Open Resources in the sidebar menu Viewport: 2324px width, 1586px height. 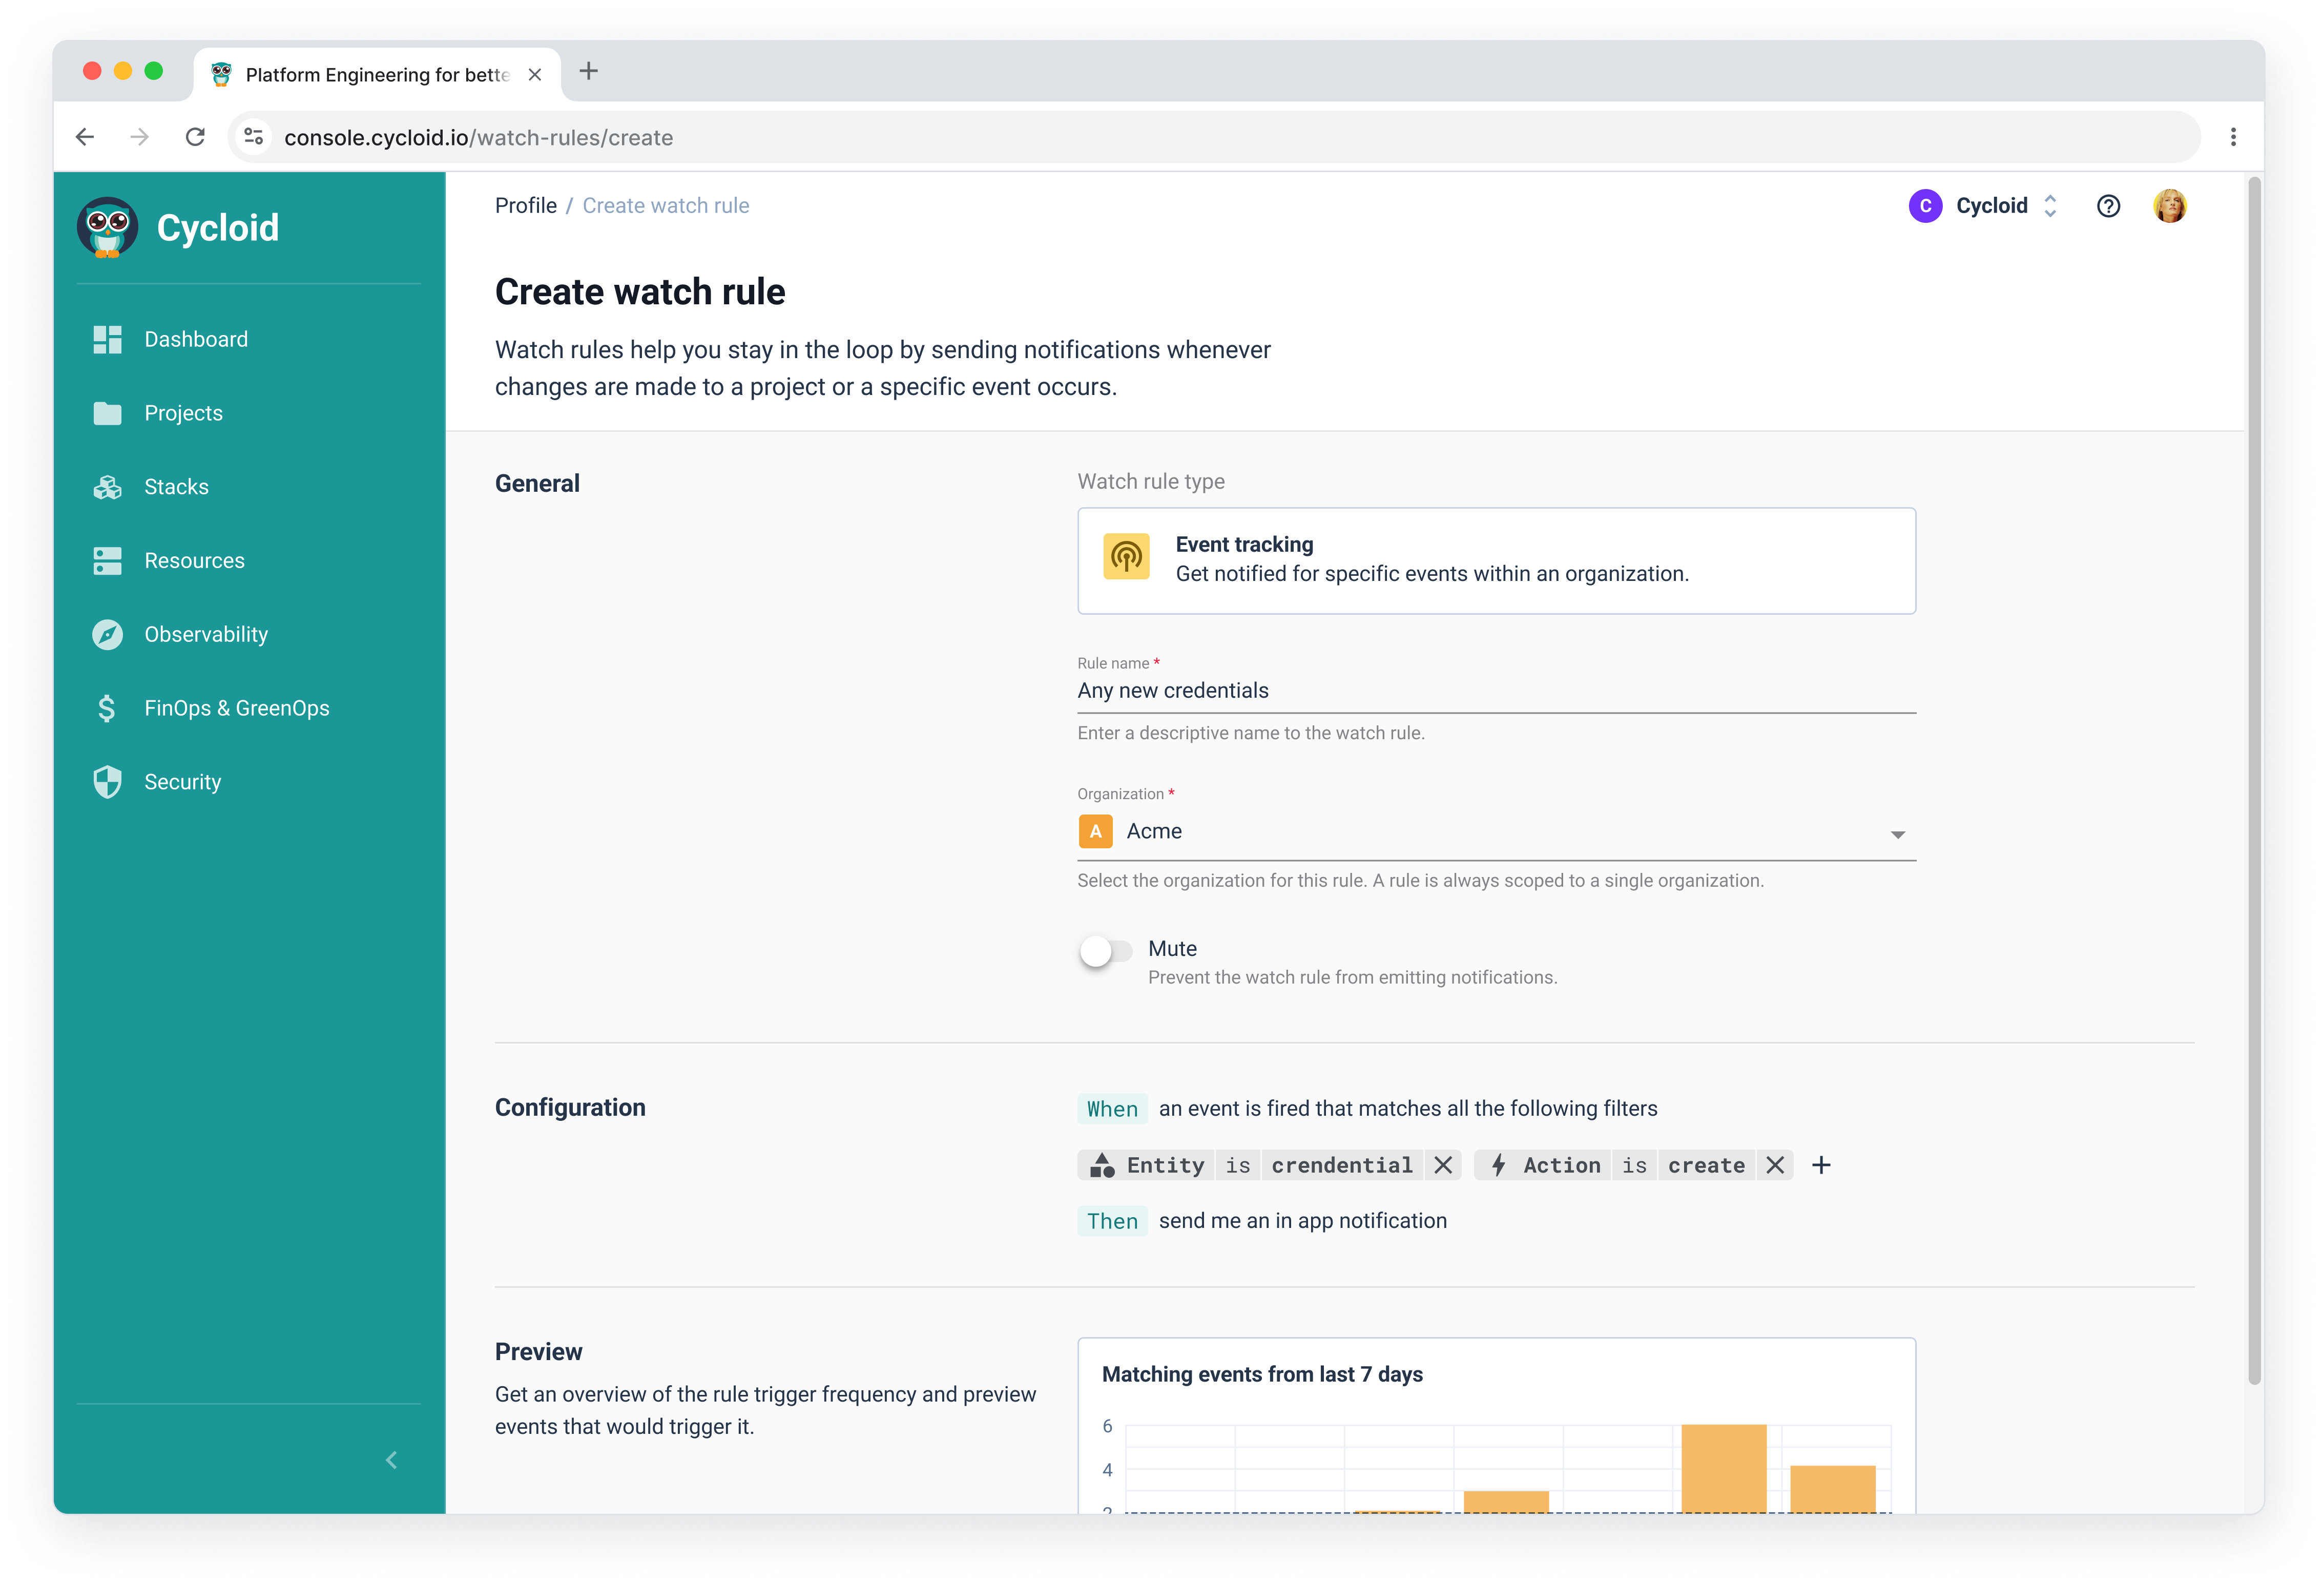(x=194, y=561)
